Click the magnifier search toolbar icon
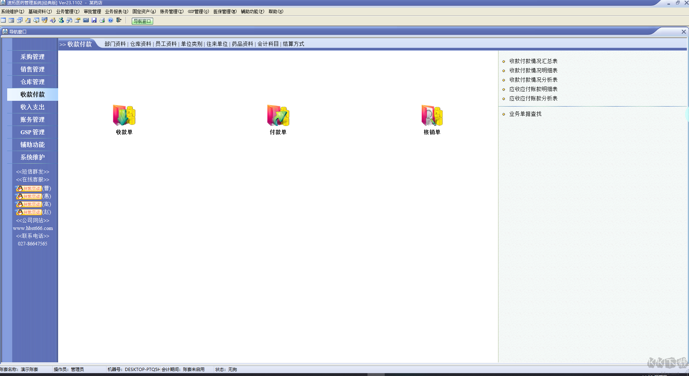The image size is (689, 376). tap(36, 20)
